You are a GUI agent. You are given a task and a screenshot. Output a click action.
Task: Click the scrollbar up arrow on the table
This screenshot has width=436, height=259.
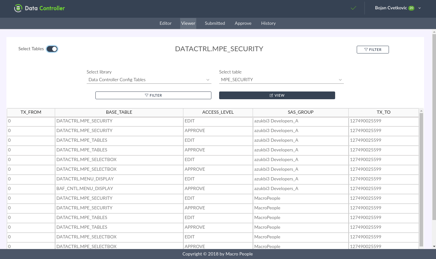(x=421, y=111)
